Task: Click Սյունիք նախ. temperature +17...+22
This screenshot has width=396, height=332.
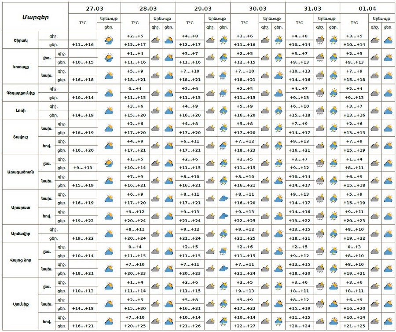Action: pos(245,308)
